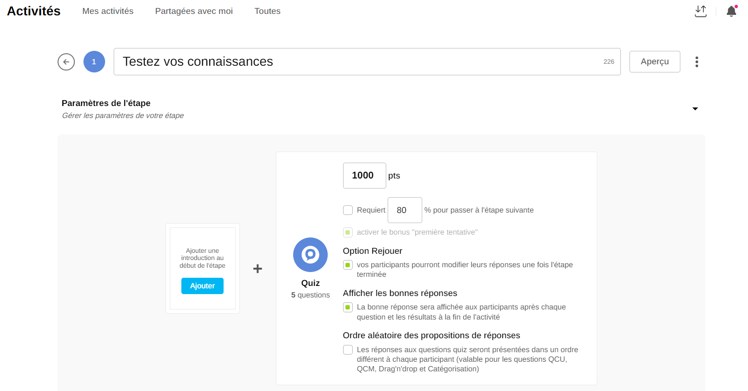Go to the Toutes tab
Viewport: 748px width, 391px height.
[x=267, y=11]
